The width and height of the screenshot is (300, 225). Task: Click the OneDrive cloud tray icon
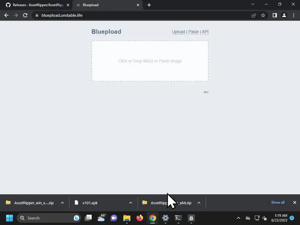tap(248, 218)
